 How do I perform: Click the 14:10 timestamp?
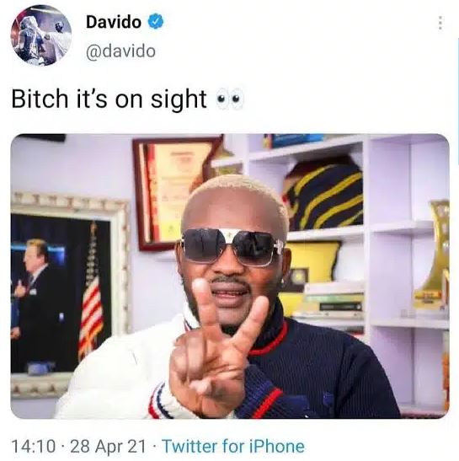[x=33, y=447]
